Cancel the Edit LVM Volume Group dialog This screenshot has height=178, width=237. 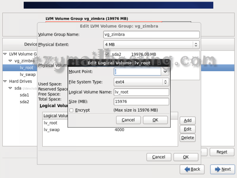click(159, 157)
